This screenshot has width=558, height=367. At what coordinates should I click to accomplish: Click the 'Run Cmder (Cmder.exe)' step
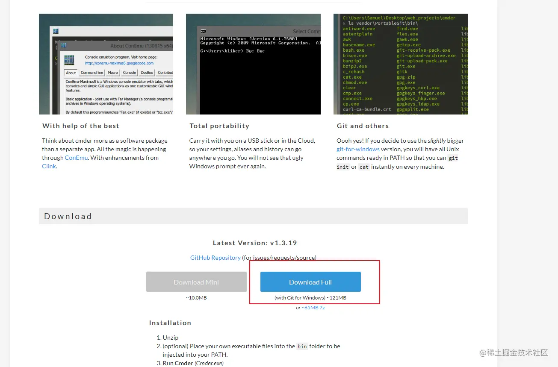193,363
